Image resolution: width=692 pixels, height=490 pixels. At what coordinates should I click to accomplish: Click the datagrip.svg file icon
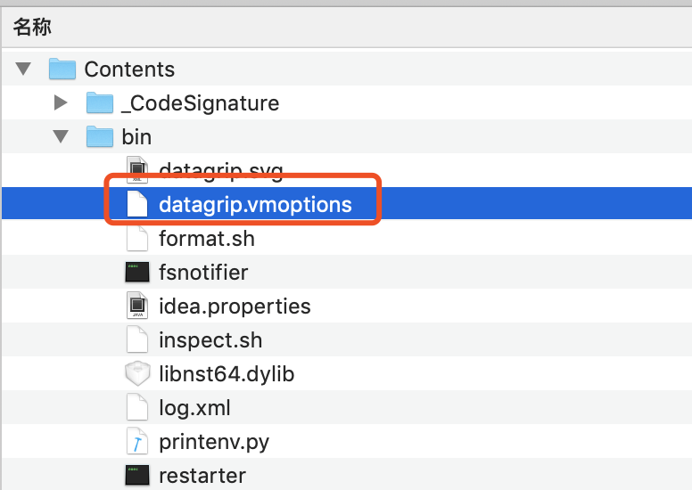[x=136, y=169]
